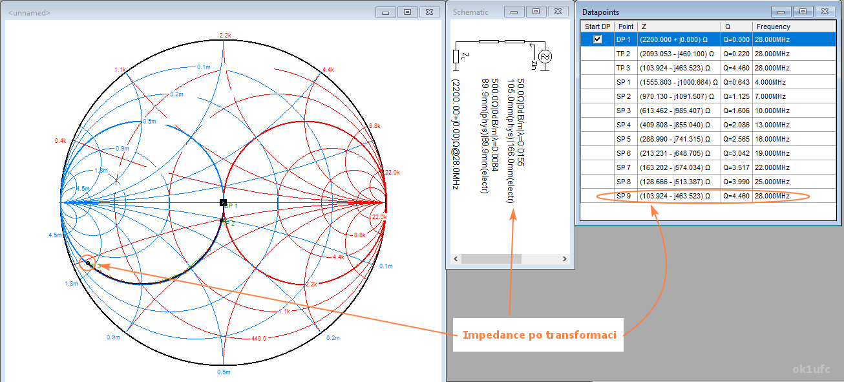Uncheck the Start DP checkbox for DP 1
The image size is (844, 382).
[x=597, y=39]
